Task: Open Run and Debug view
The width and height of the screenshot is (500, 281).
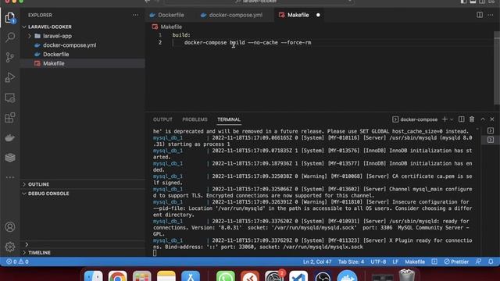Action: (x=10, y=77)
